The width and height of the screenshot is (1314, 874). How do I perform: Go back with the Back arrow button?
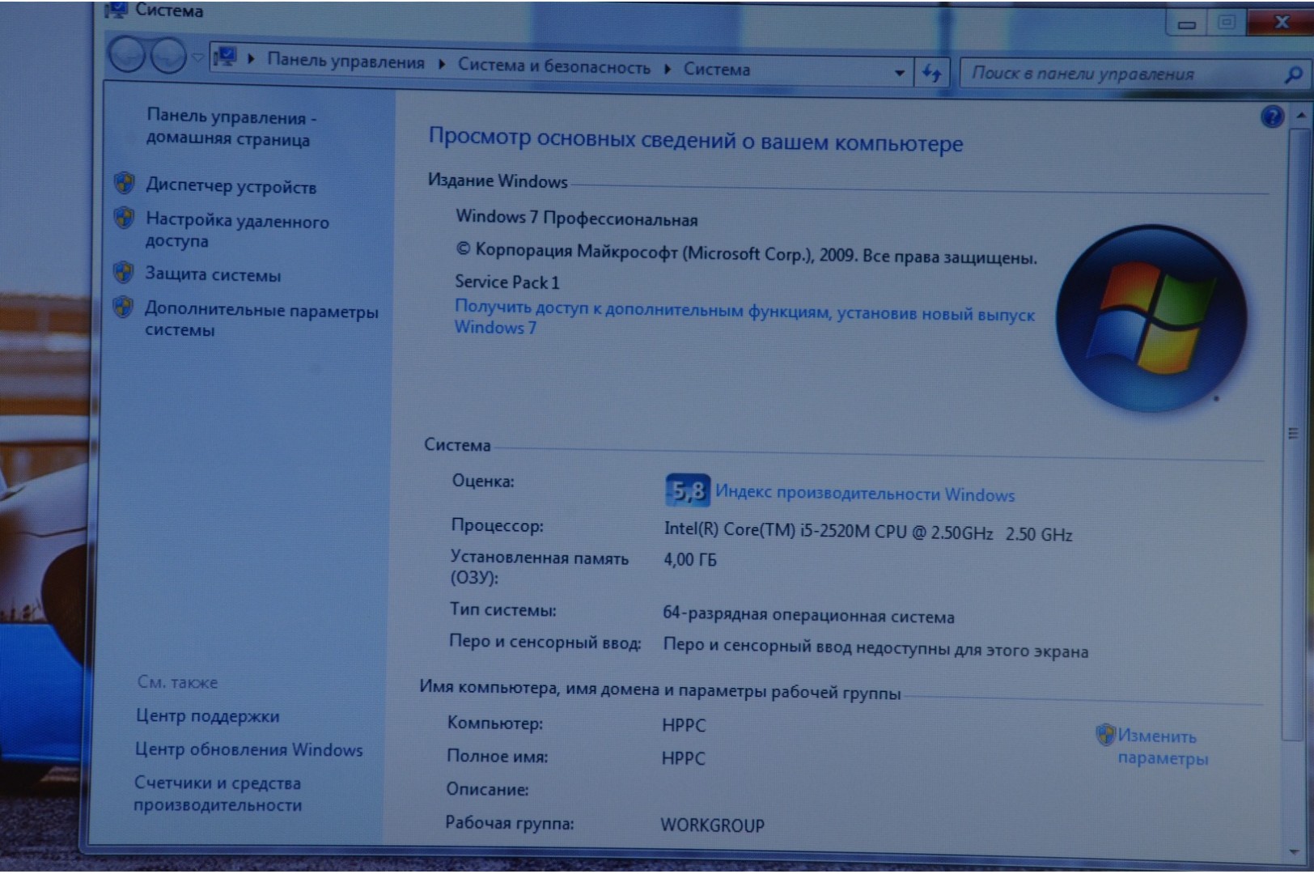point(127,56)
